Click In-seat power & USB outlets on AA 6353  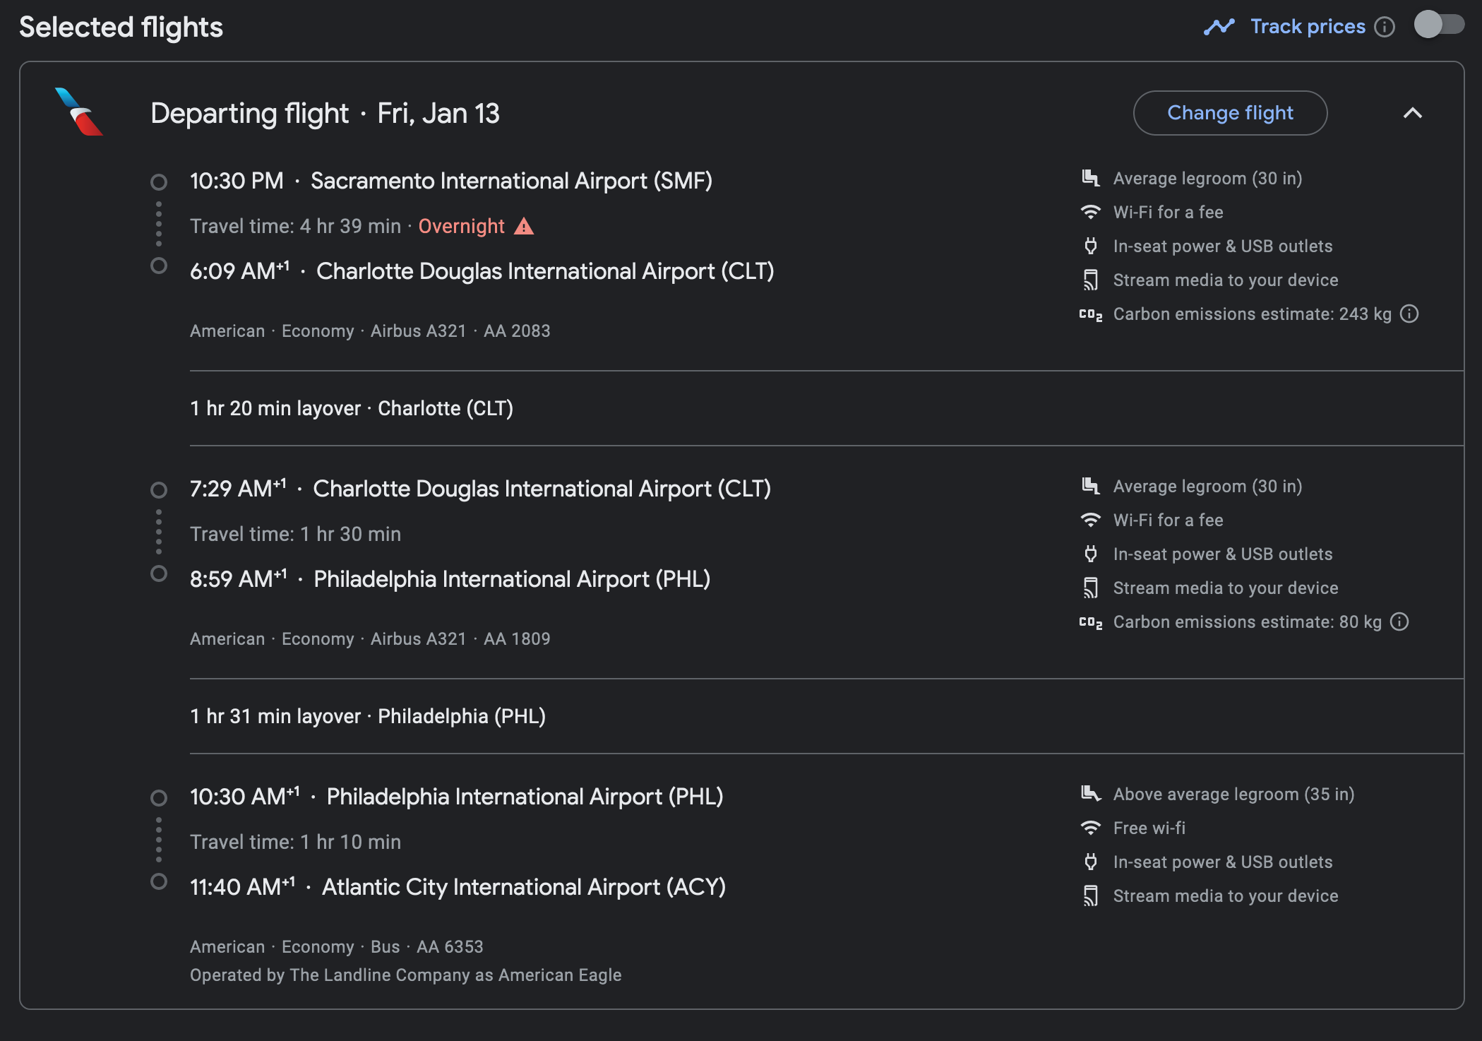coord(1223,862)
